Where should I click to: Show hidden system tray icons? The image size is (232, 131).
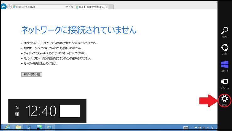[x=192, y=128]
